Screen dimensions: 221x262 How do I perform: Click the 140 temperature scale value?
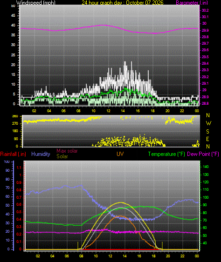(x=206, y=167)
